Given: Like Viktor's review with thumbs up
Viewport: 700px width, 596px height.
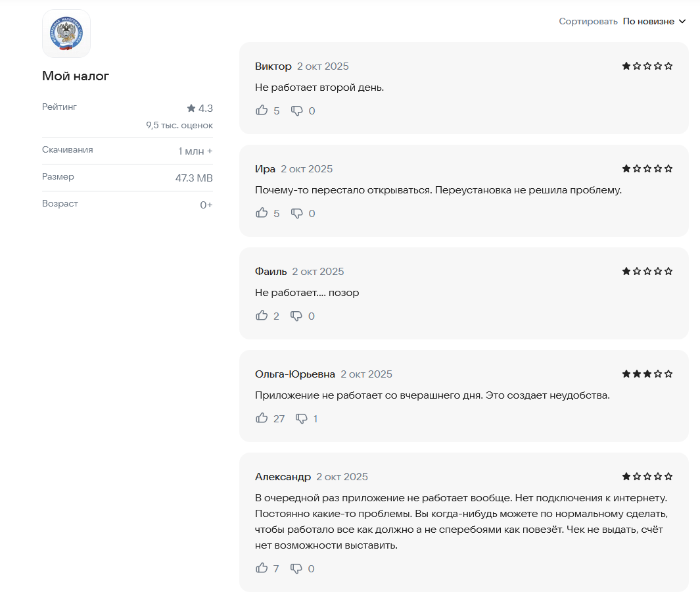Looking at the screenshot, I should pyautogui.click(x=262, y=111).
